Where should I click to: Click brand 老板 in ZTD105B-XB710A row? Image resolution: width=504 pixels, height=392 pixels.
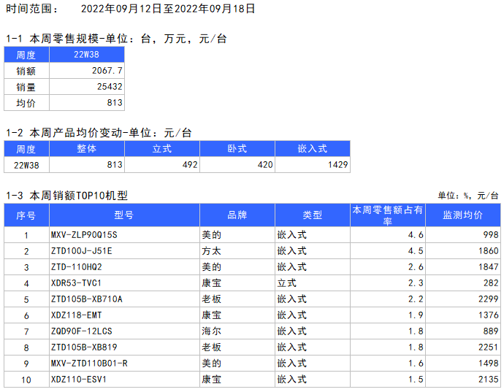[212, 299]
